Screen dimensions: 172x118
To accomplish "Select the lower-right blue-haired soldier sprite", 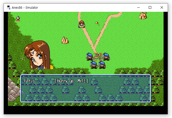I will pyautogui.click(x=102, y=65).
